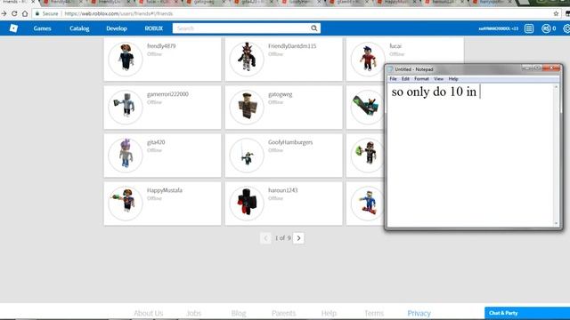Click Notepad scrollbar down arrow

(x=556, y=223)
